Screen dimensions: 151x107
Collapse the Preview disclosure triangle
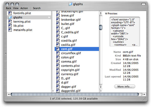pyautogui.click(x=106, y=14)
